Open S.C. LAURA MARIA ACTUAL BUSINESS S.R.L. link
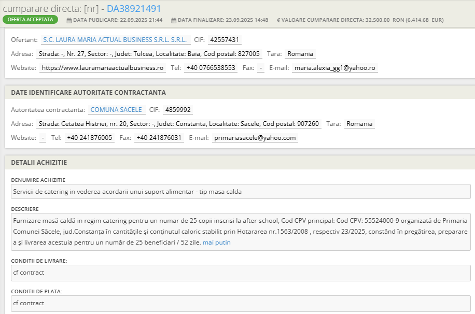Viewport: 475px width, 314px height. (x=115, y=40)
